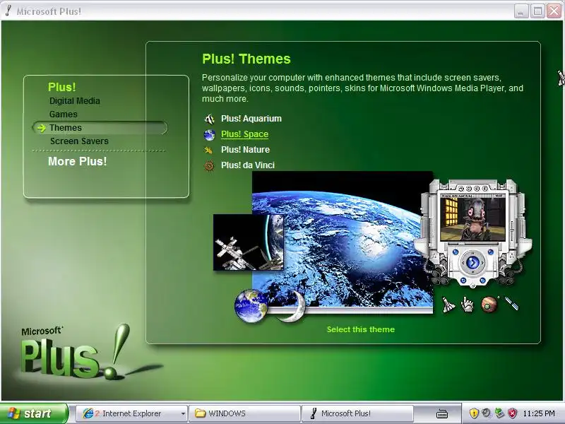Click the space station screensaver thumbnail
The image size is (565, 424).
click(x=249, y=242)
